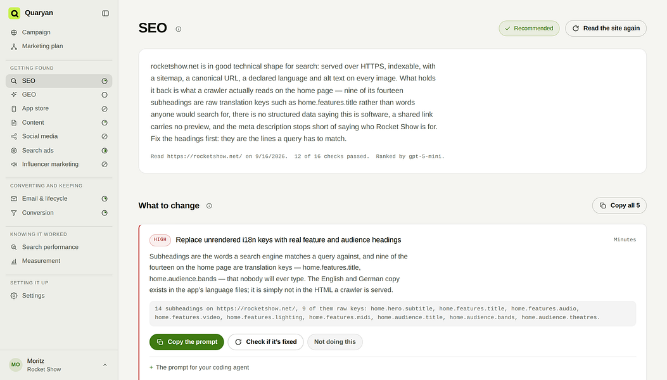Click the green Copy the prompt button

187,342
